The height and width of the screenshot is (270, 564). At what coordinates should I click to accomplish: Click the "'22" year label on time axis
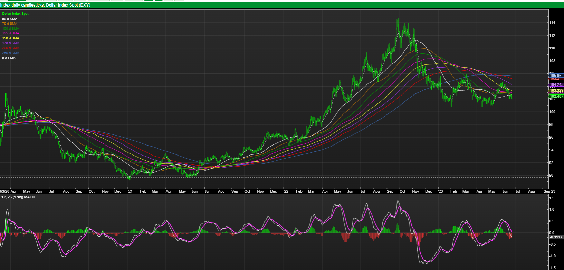286,191
